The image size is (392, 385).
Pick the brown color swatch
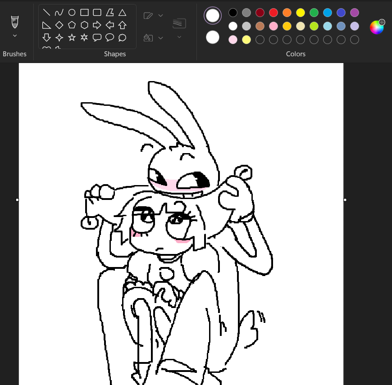[x=260, y=26]
